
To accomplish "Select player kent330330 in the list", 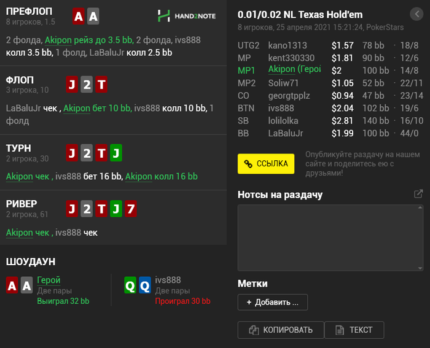I will point(291,58).
